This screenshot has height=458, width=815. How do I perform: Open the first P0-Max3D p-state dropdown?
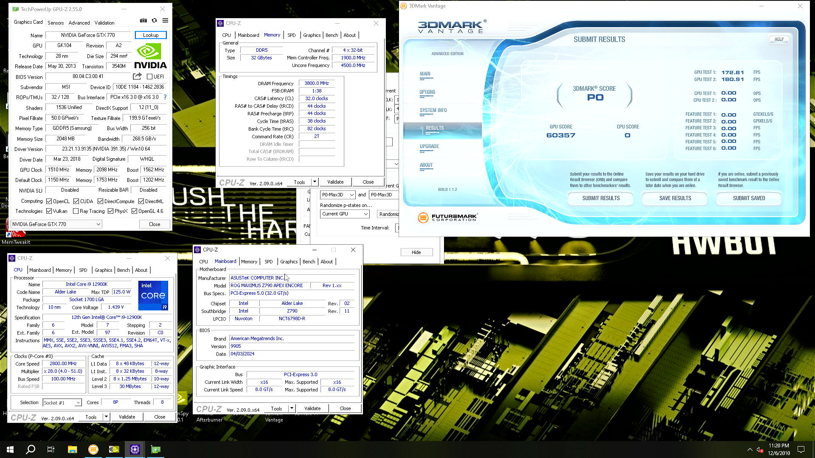(337, 195)
